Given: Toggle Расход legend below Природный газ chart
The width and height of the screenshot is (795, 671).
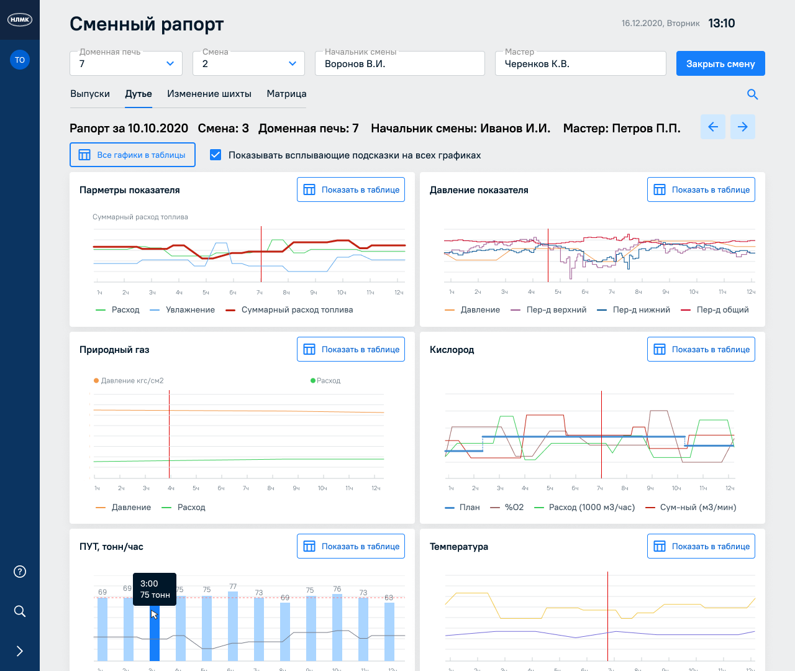Looking at the screenshot, I should [x=183, y=507].
